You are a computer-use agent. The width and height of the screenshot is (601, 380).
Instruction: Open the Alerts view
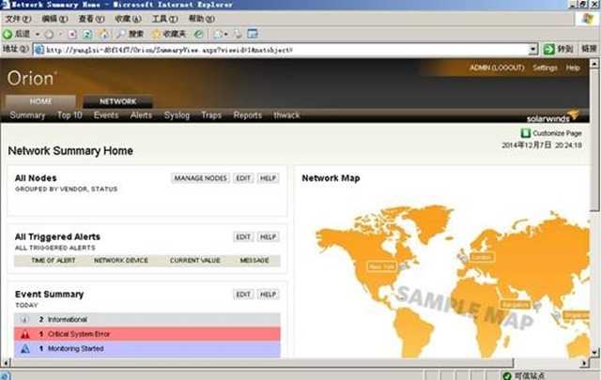141,114
